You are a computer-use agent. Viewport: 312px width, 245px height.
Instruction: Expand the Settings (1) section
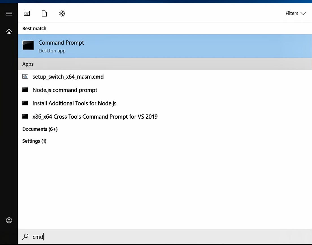34,141
